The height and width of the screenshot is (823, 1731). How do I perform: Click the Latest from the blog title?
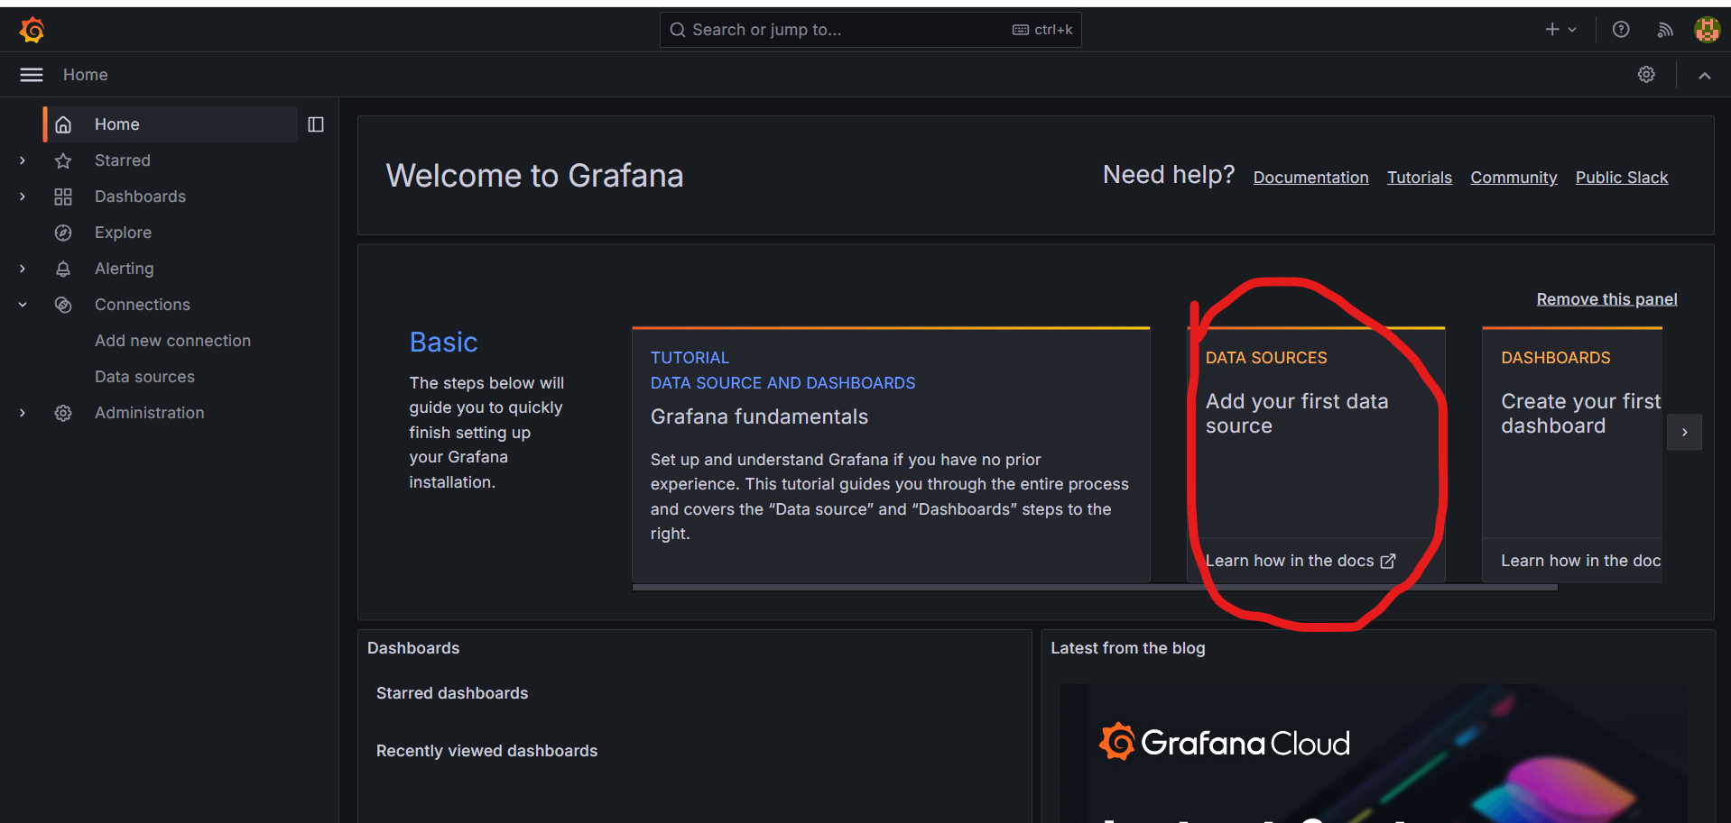tap(1128, 648)
